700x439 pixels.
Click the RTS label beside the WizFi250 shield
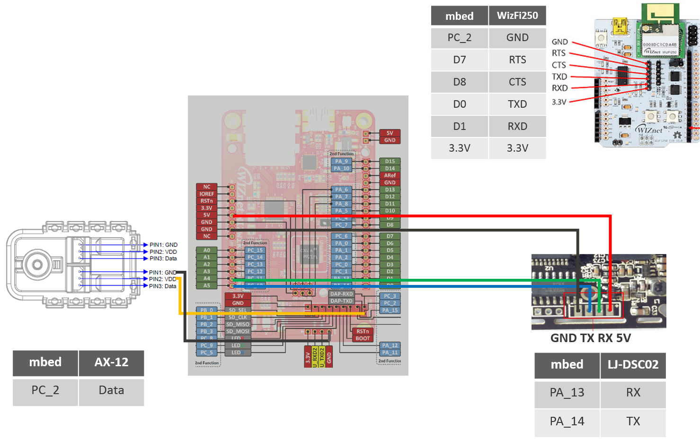pyautogui.click(x=558, y=53)
